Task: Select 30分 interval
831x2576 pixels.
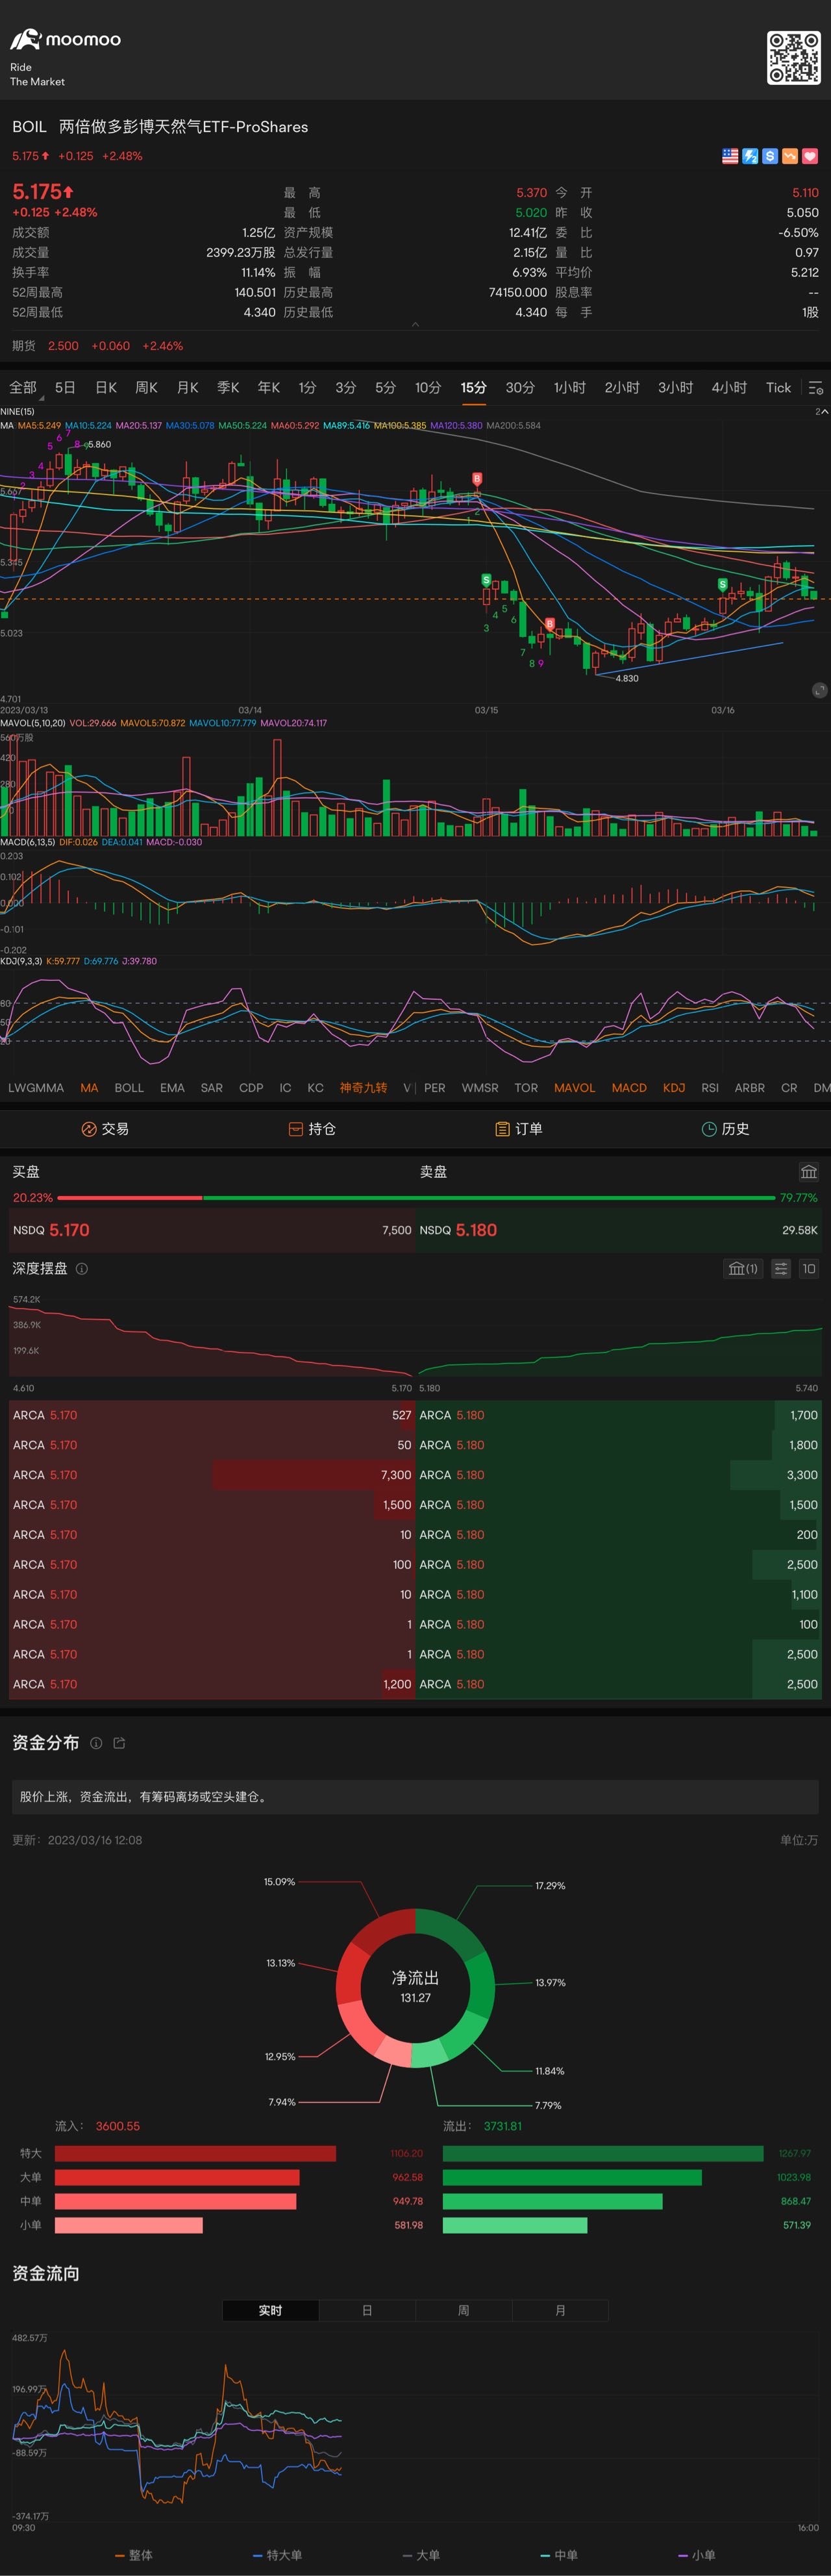Action: pyautogui.click(x=520, y=387)
